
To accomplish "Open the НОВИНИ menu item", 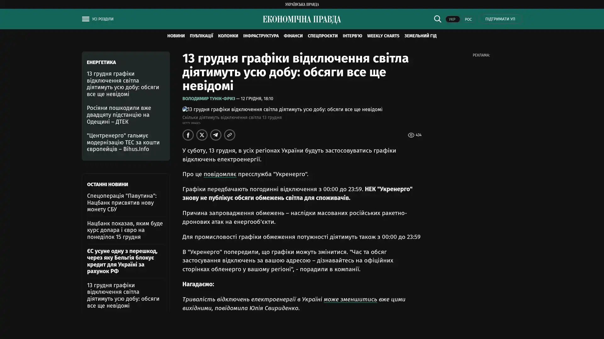I will [x=176, y=36].
